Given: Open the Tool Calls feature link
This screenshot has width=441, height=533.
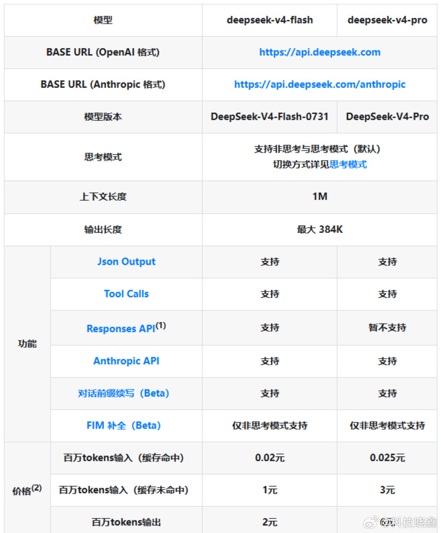Looking at the screenshot, I should (126, 294).
